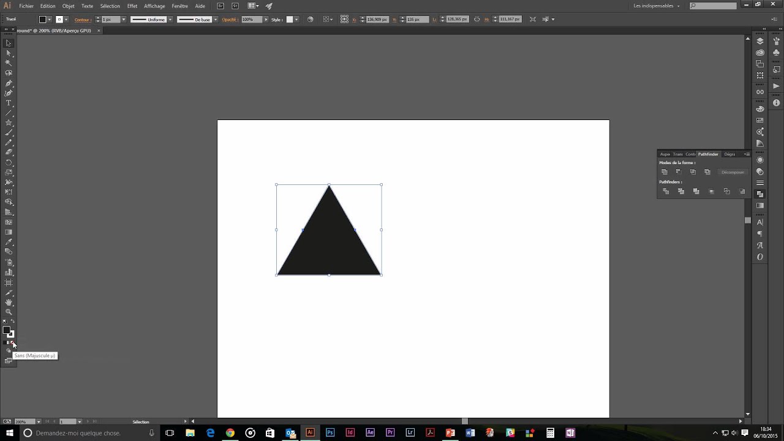Select the Pencil tool
The image size is (784, 441).
[x=9, y=143]
